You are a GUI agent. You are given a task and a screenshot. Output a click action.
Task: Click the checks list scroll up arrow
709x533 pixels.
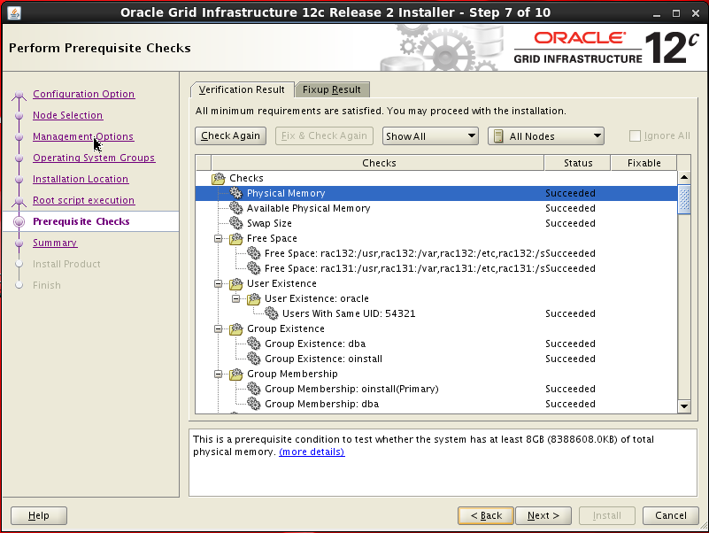click(x=684, y=177)
